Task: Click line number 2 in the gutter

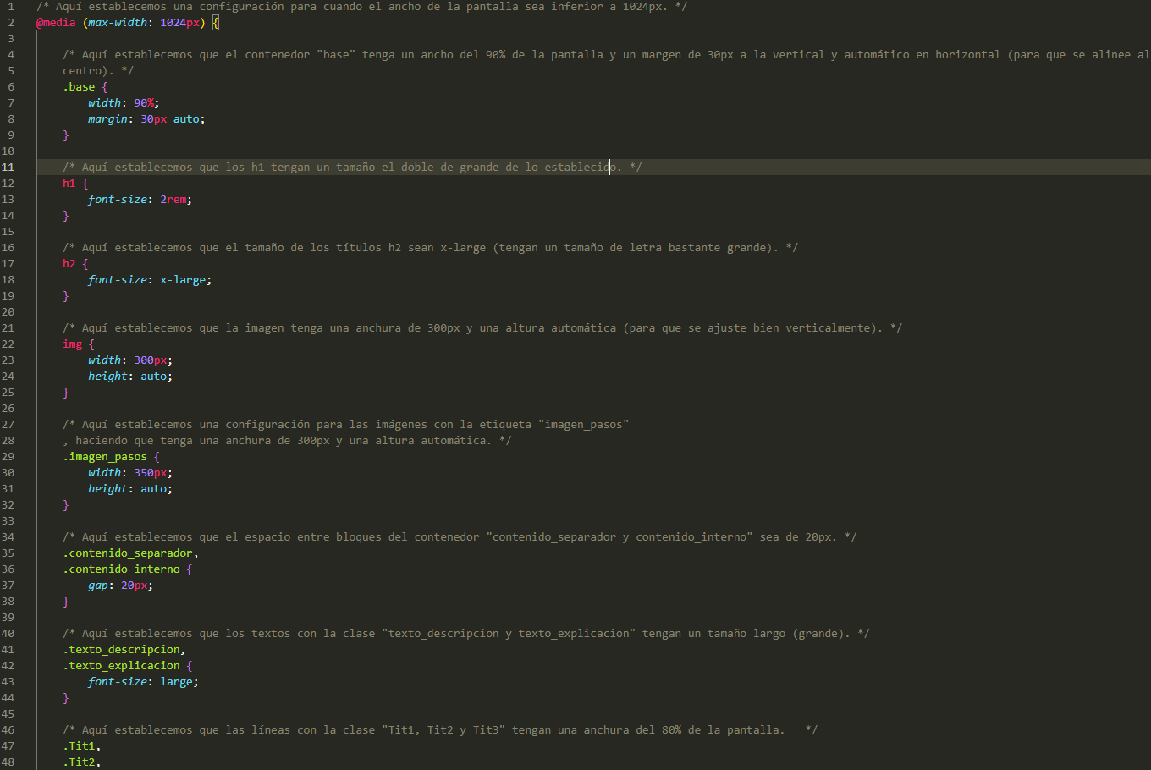Action: 11,23
